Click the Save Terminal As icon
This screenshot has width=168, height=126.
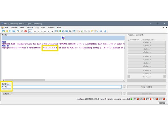point(14,31)
